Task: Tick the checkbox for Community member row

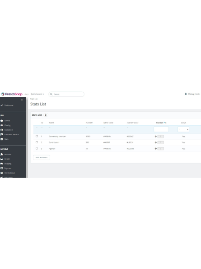Action: click(37, 136)
